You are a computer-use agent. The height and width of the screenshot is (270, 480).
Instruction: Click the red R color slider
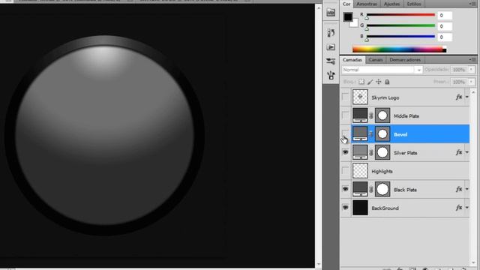tap(400, 15)
